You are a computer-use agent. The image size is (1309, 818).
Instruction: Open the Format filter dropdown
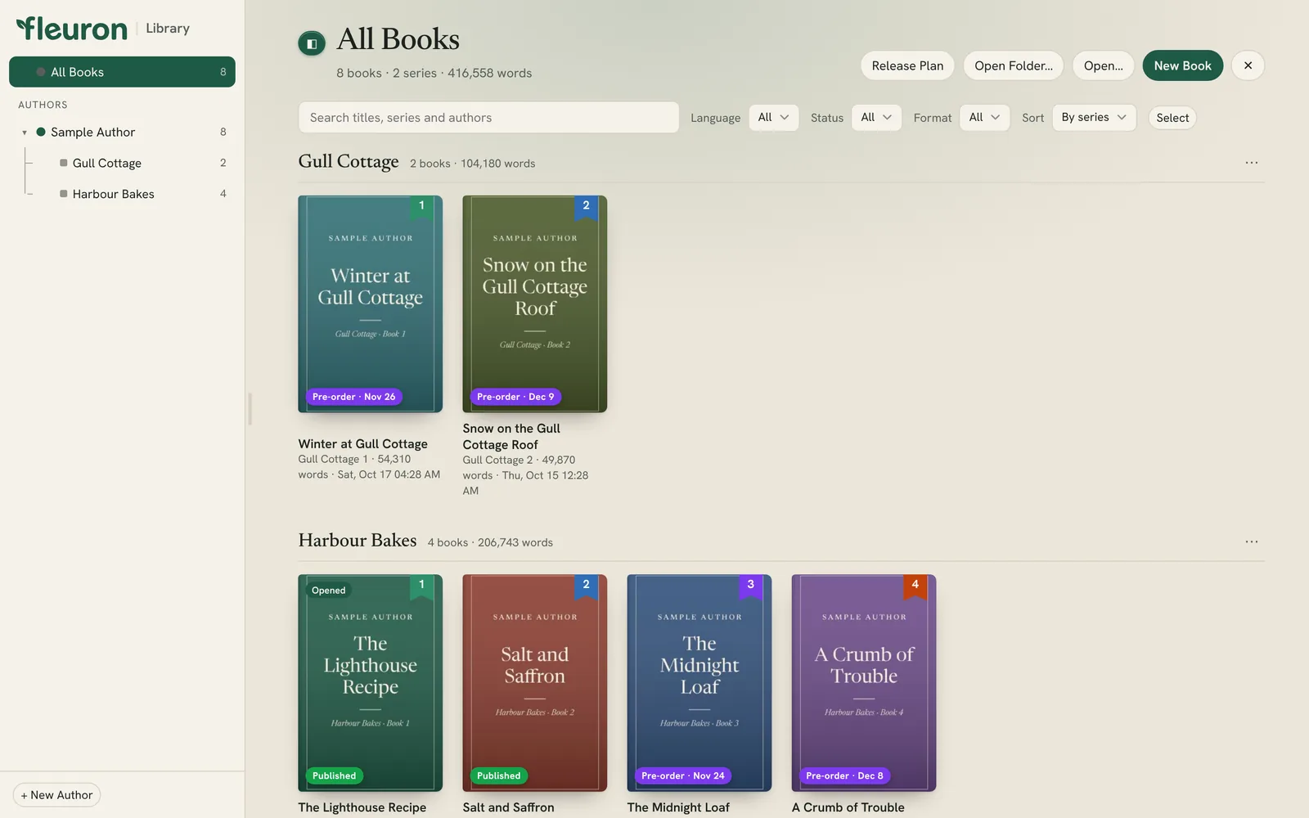tap(984, 118)
